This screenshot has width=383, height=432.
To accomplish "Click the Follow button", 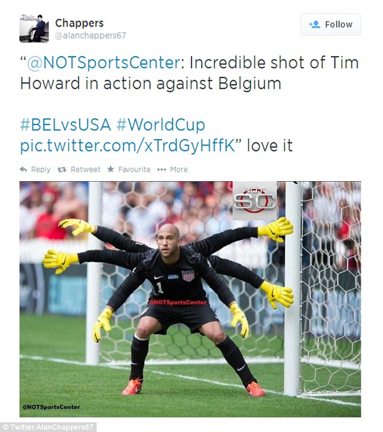I will (x=330, y=24).
